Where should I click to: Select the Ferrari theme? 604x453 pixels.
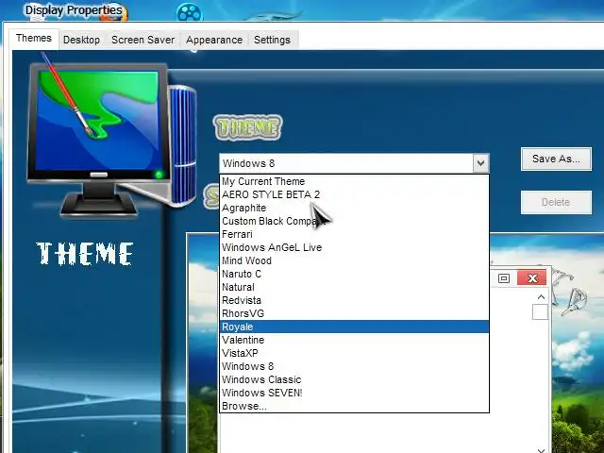point(354,234)
